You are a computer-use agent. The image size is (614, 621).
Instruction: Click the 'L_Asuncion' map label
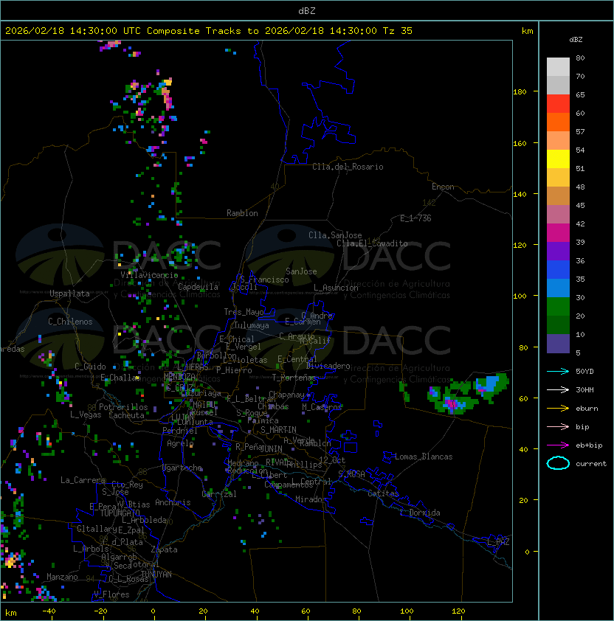point(336,288)
